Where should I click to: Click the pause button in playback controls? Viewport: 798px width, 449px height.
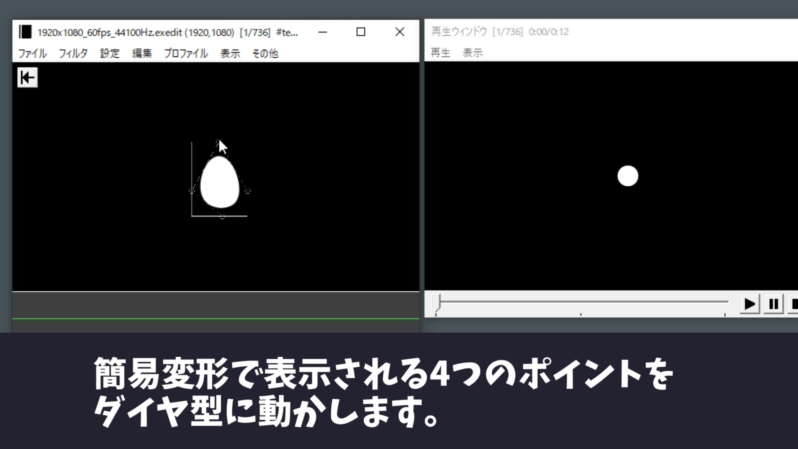773,304
